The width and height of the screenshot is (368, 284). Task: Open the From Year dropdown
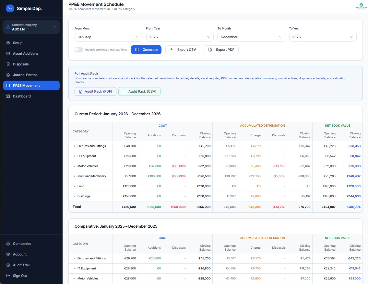pyautogui.click(x=180, y=37)
